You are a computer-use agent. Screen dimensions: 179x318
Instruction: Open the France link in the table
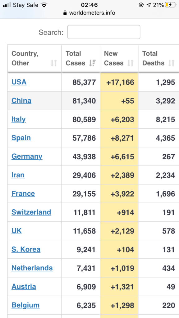click(23, 193)
